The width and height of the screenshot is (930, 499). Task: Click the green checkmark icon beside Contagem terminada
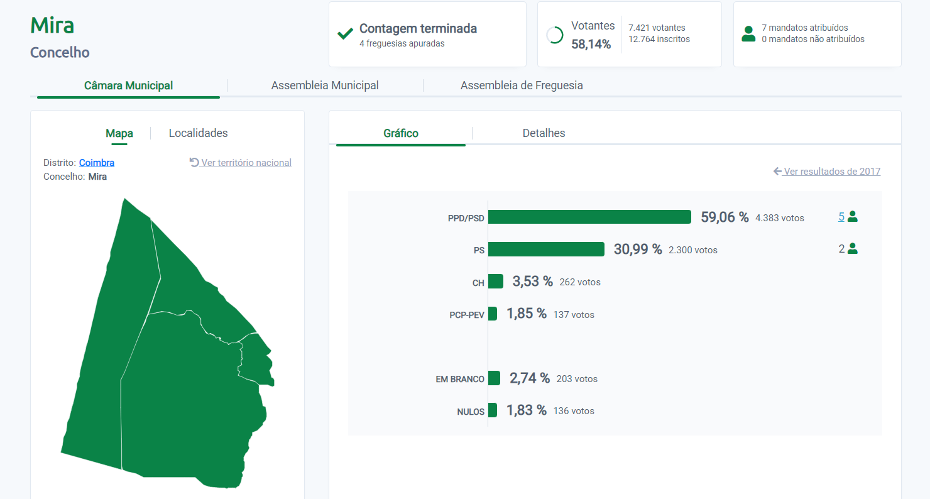[345, 34]
